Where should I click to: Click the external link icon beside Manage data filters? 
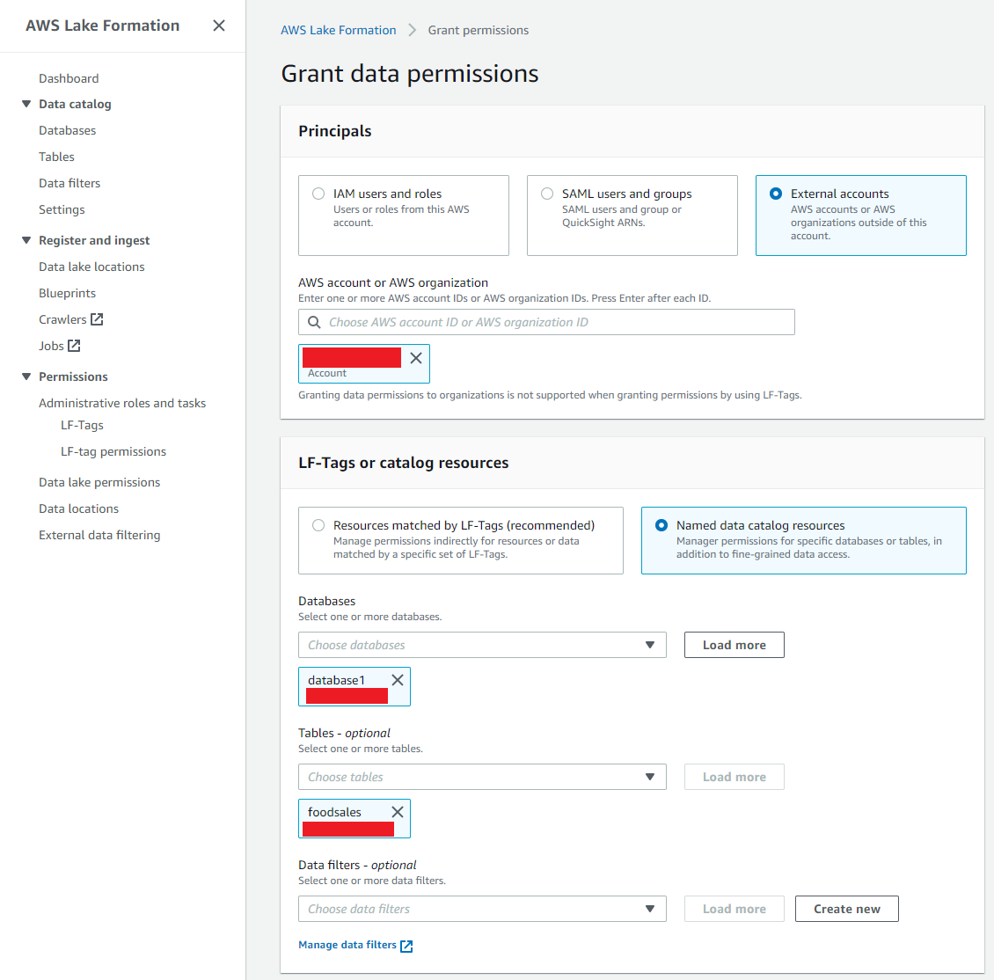point(407,946)
